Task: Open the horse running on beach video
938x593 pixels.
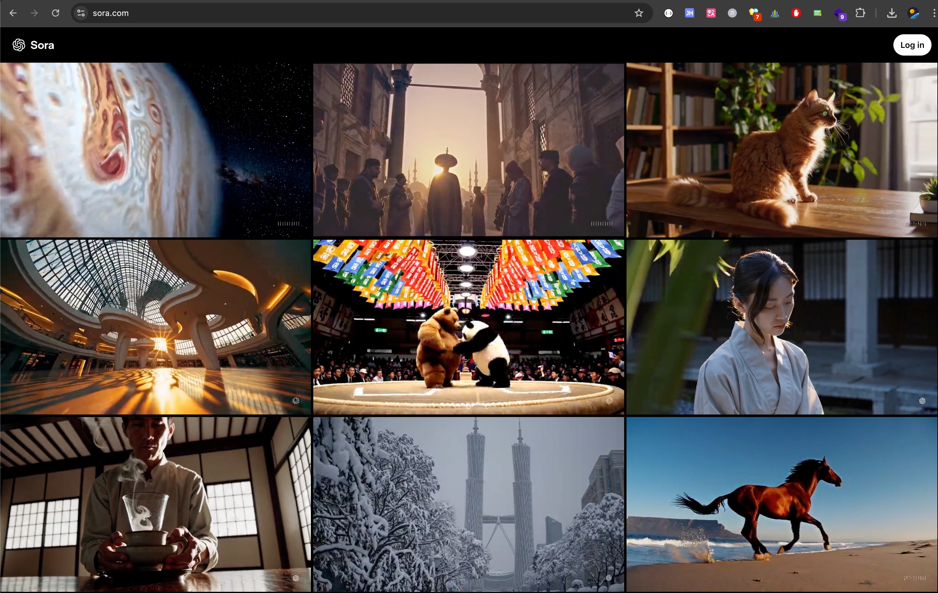Action: coord(782,504)
